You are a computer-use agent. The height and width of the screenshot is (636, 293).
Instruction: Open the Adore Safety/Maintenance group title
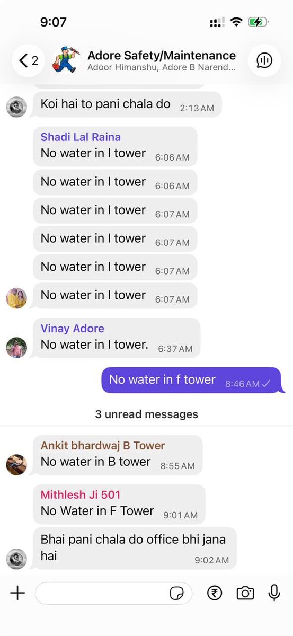point(162,55)
